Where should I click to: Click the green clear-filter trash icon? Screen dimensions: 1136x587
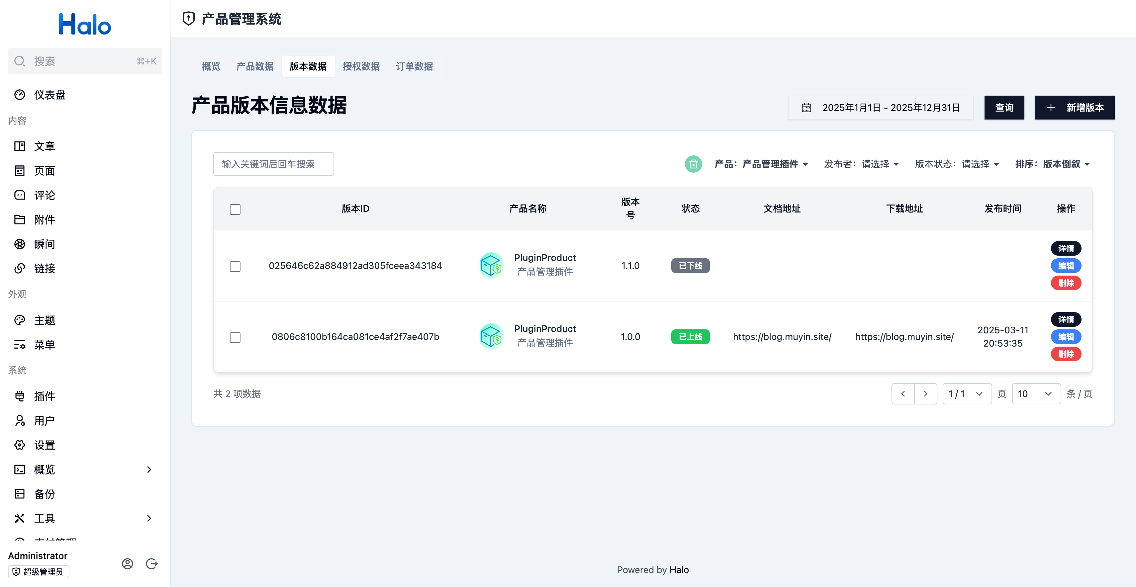coord(693,164)
